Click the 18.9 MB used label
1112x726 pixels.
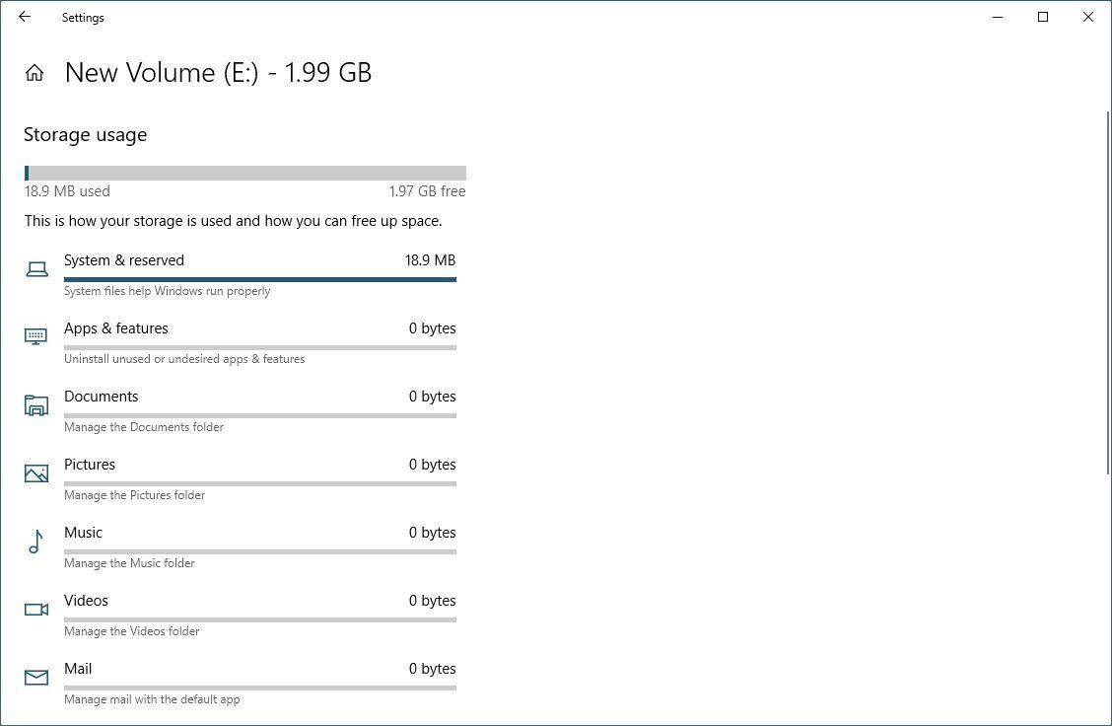click(x=67, y=191)
